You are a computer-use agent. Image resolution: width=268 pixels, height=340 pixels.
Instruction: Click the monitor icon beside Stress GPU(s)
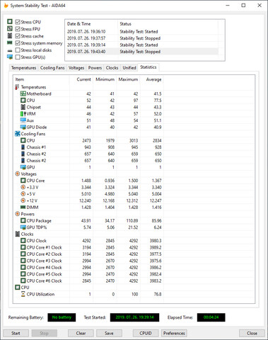tap(10, 57)
